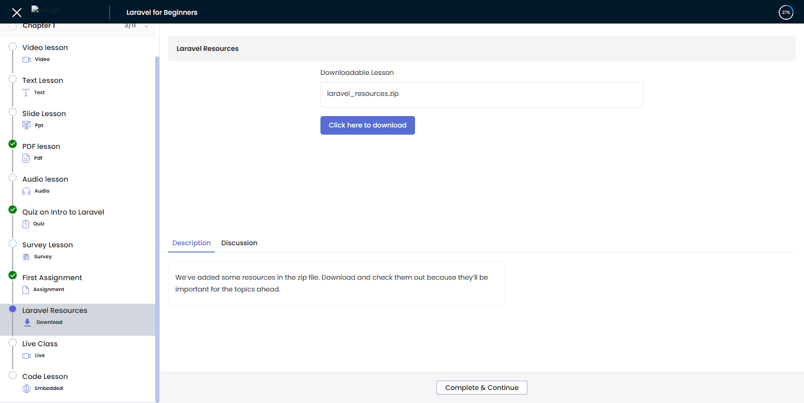This screenshot has width=804, height=403.
Task: Click the description text about zip resources
Action: pyautogui.click(x=332, y=283)
